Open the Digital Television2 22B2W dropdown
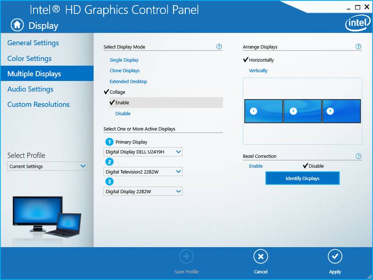This screenshot has width=373, height=280. 143,171
